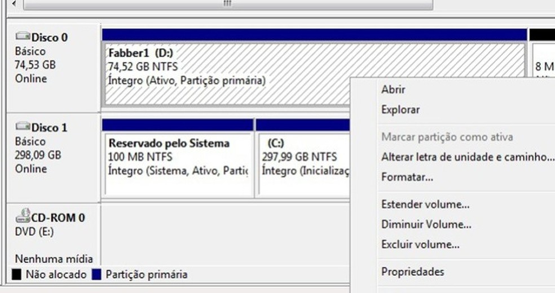Click the Disco 0 drive icon
This screenshot has width=555, height=293.
23,37
